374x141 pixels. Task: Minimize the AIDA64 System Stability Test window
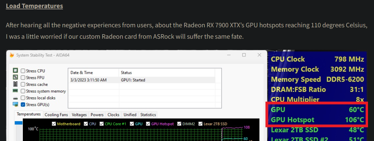[229, 55]
